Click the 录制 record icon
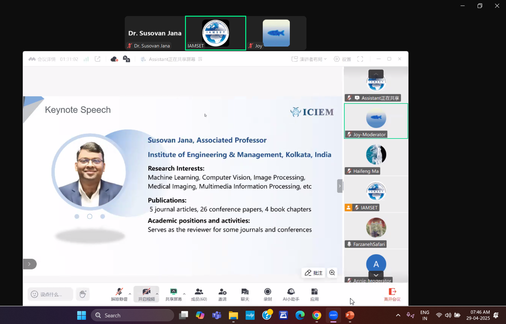Image resolution: width=506 pixels, height=324 pixels. click(x=267, y=294)
